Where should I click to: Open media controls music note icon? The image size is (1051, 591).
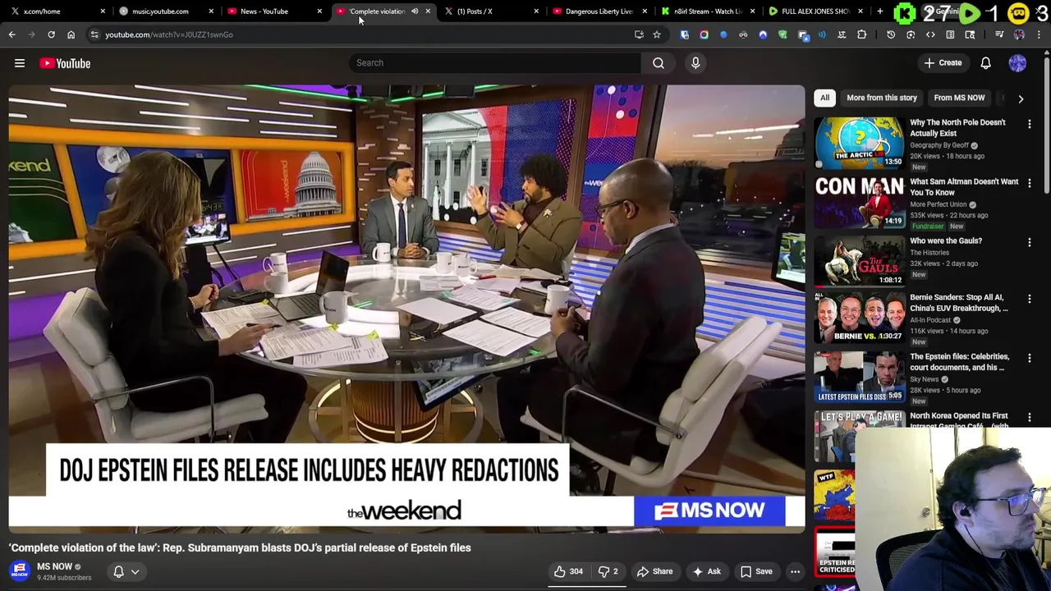[999, 34]
